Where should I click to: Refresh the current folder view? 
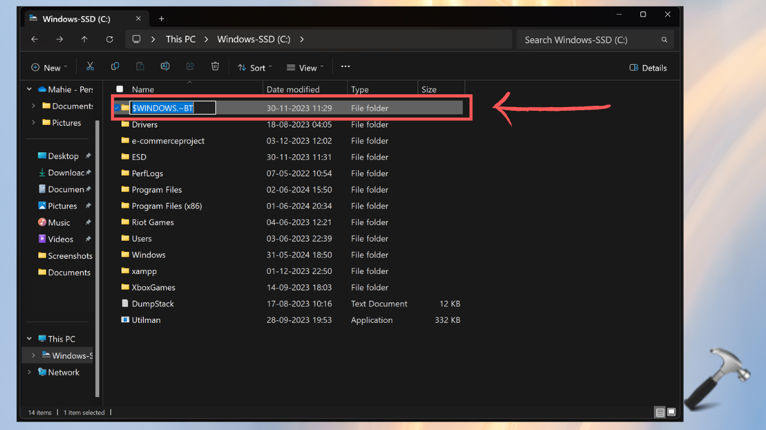click(109, 39)
